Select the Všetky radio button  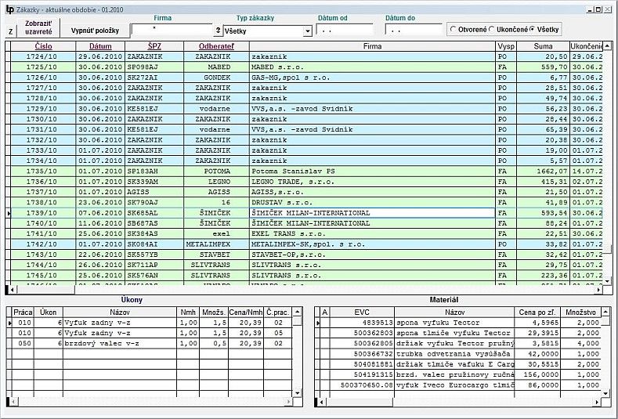tap(532, 29)
